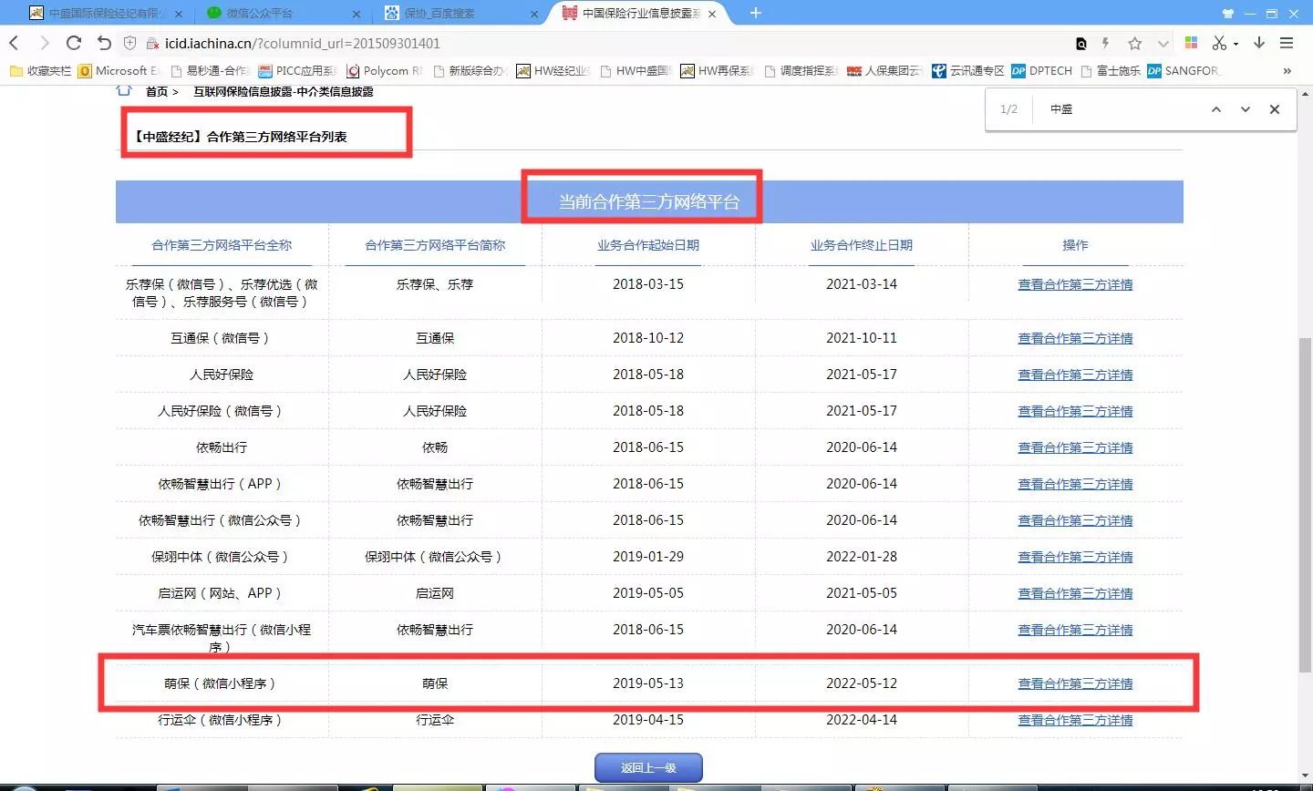Open details link for 乐荐保 row

click(x=1075, y=284)
